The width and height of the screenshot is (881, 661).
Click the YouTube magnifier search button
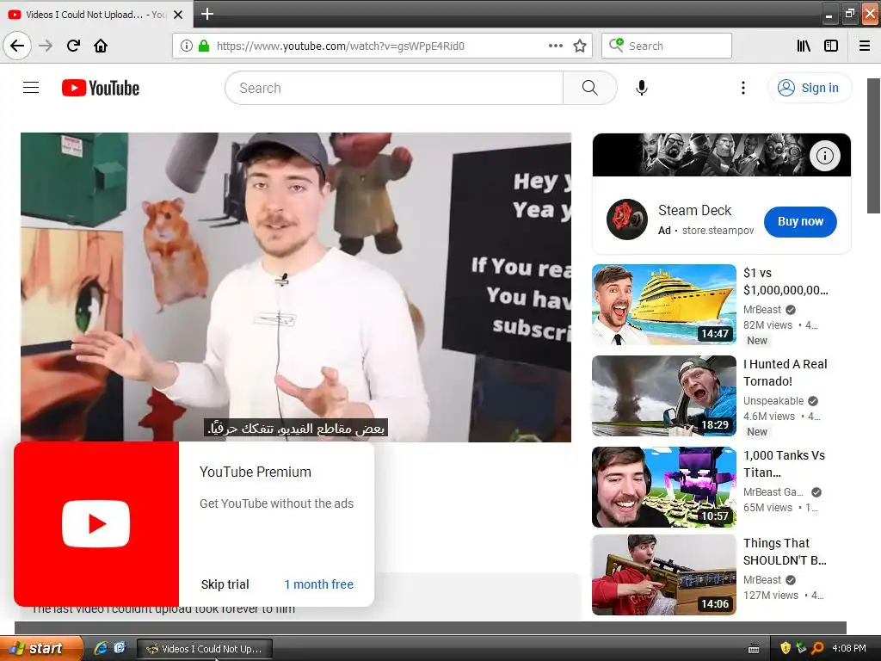point(590,89)
